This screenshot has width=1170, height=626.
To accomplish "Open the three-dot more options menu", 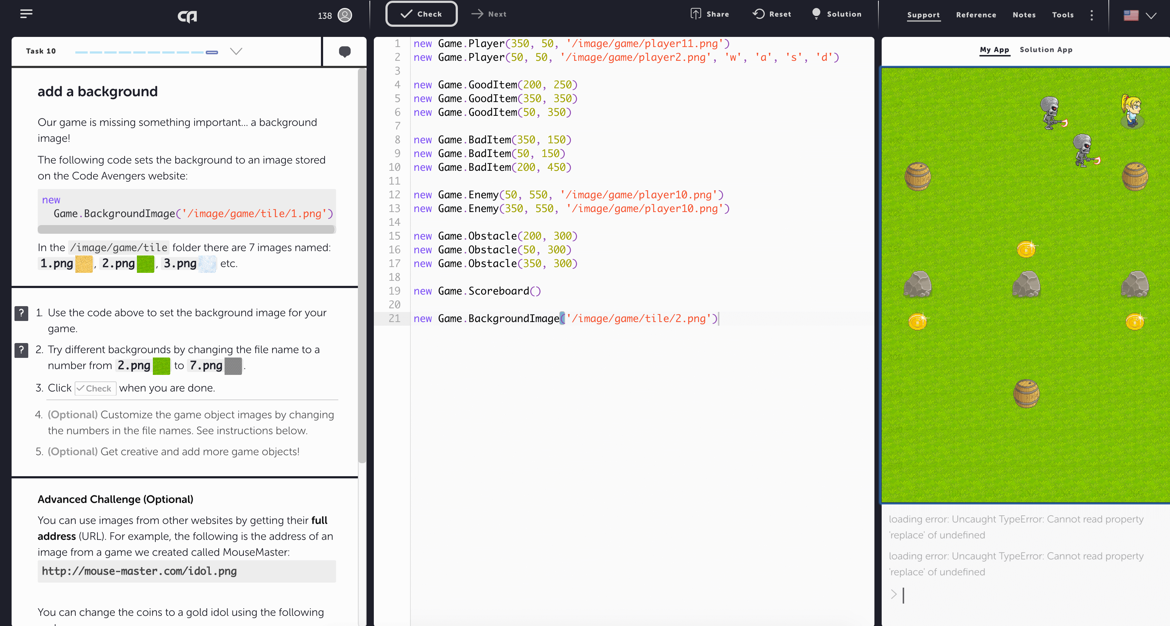I will coord(1092,15).
